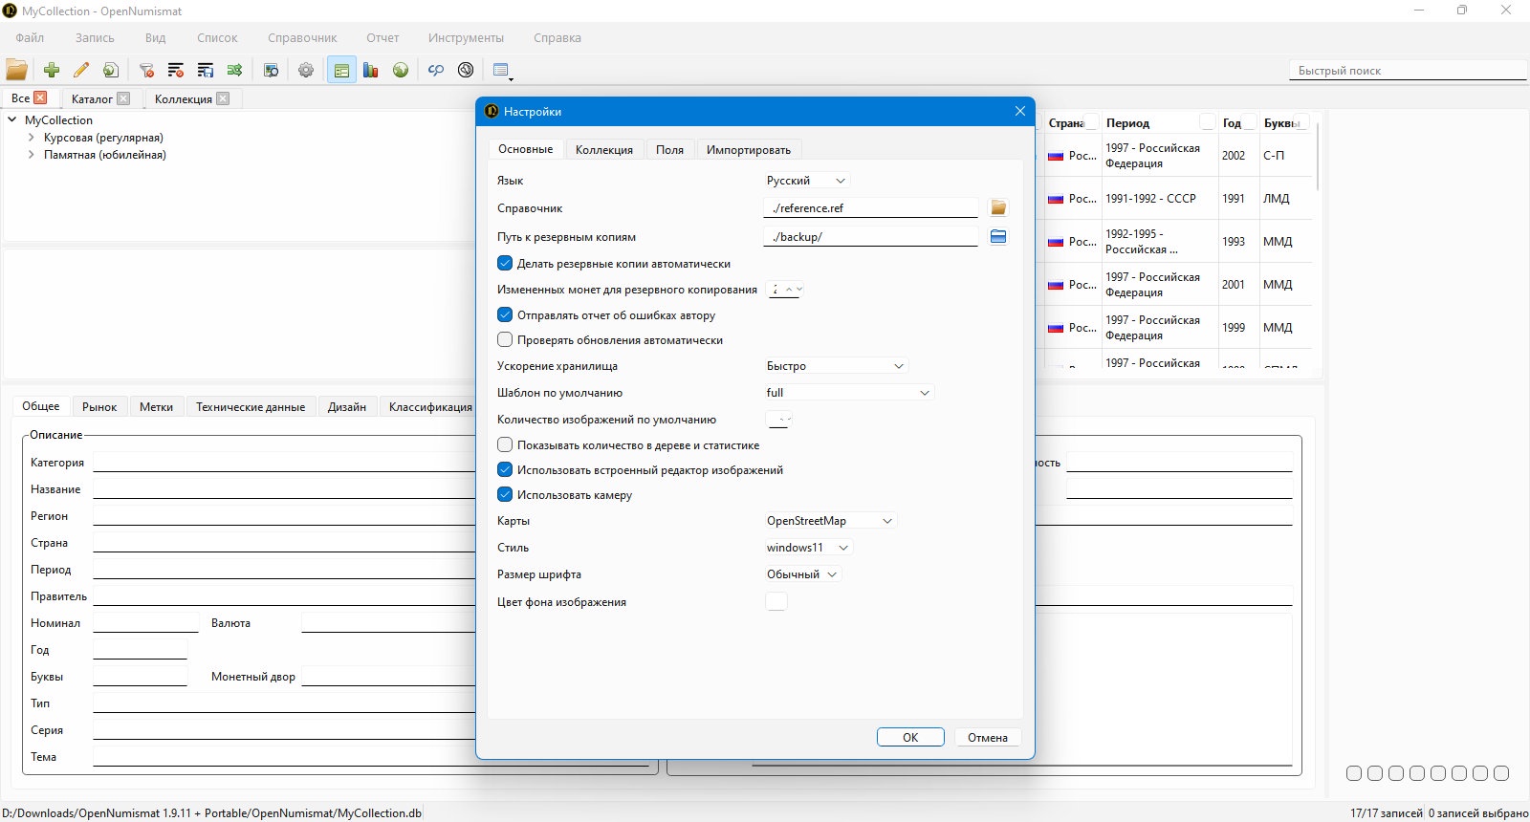Clear all filters using the funnel icon
The width and height of the screenshot is (1530, 822).
(x=146, y=70)
